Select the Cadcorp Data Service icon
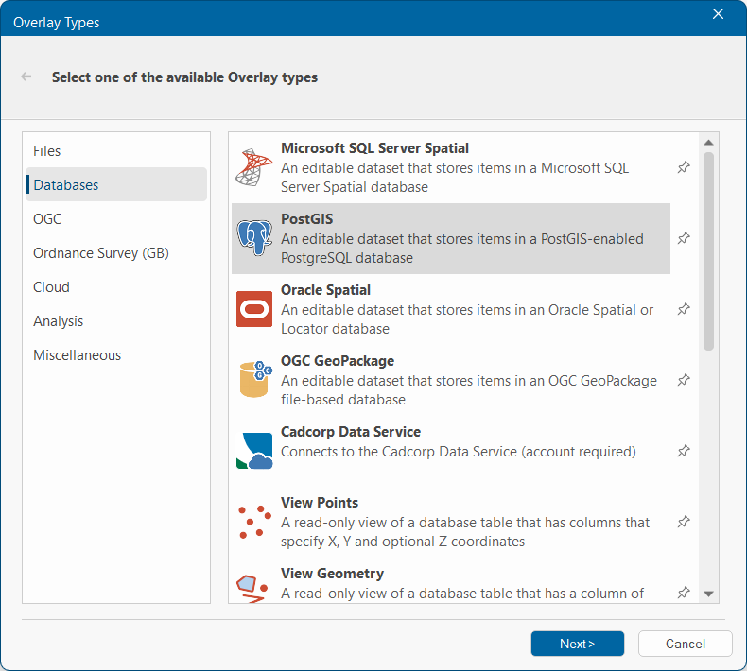Viewport: 747px width, 671px height. (x=253, y=451)
